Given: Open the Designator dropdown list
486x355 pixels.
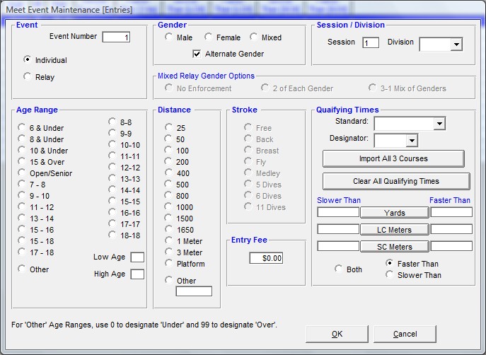Looking at the screenshot, I should (x=412, y=140).
